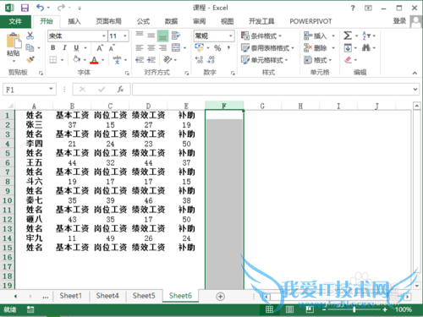Align text left
The height and width of the screenshot is (317, 423).
[x=140, y=48]
